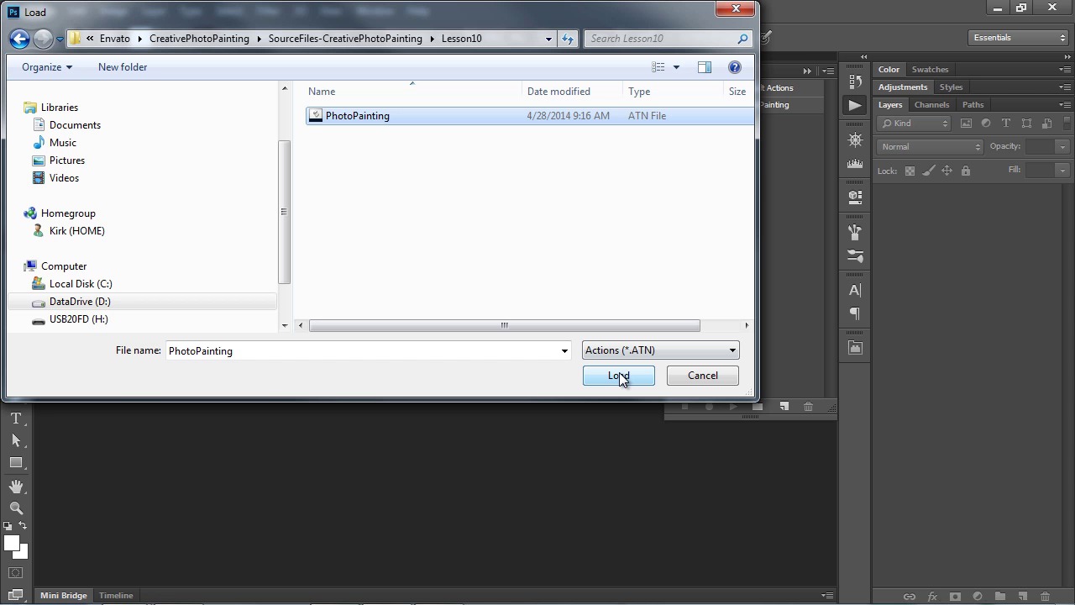This screenshot has height=605, width=1075.
Task: Select the Hand tool
Action: pyautogui.click(x=16, y=487)
